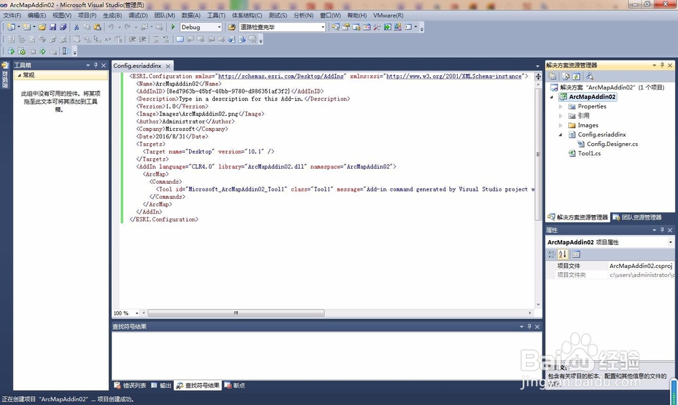678x405 pixels.
Task: Click the Save All icon
Action: [x=63, y=27]
